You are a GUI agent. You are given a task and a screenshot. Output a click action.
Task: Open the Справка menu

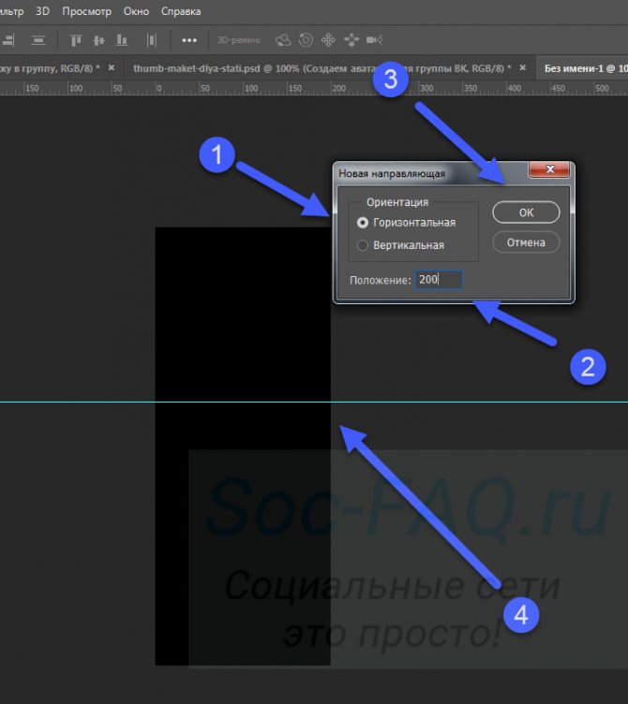coord(181,11)
